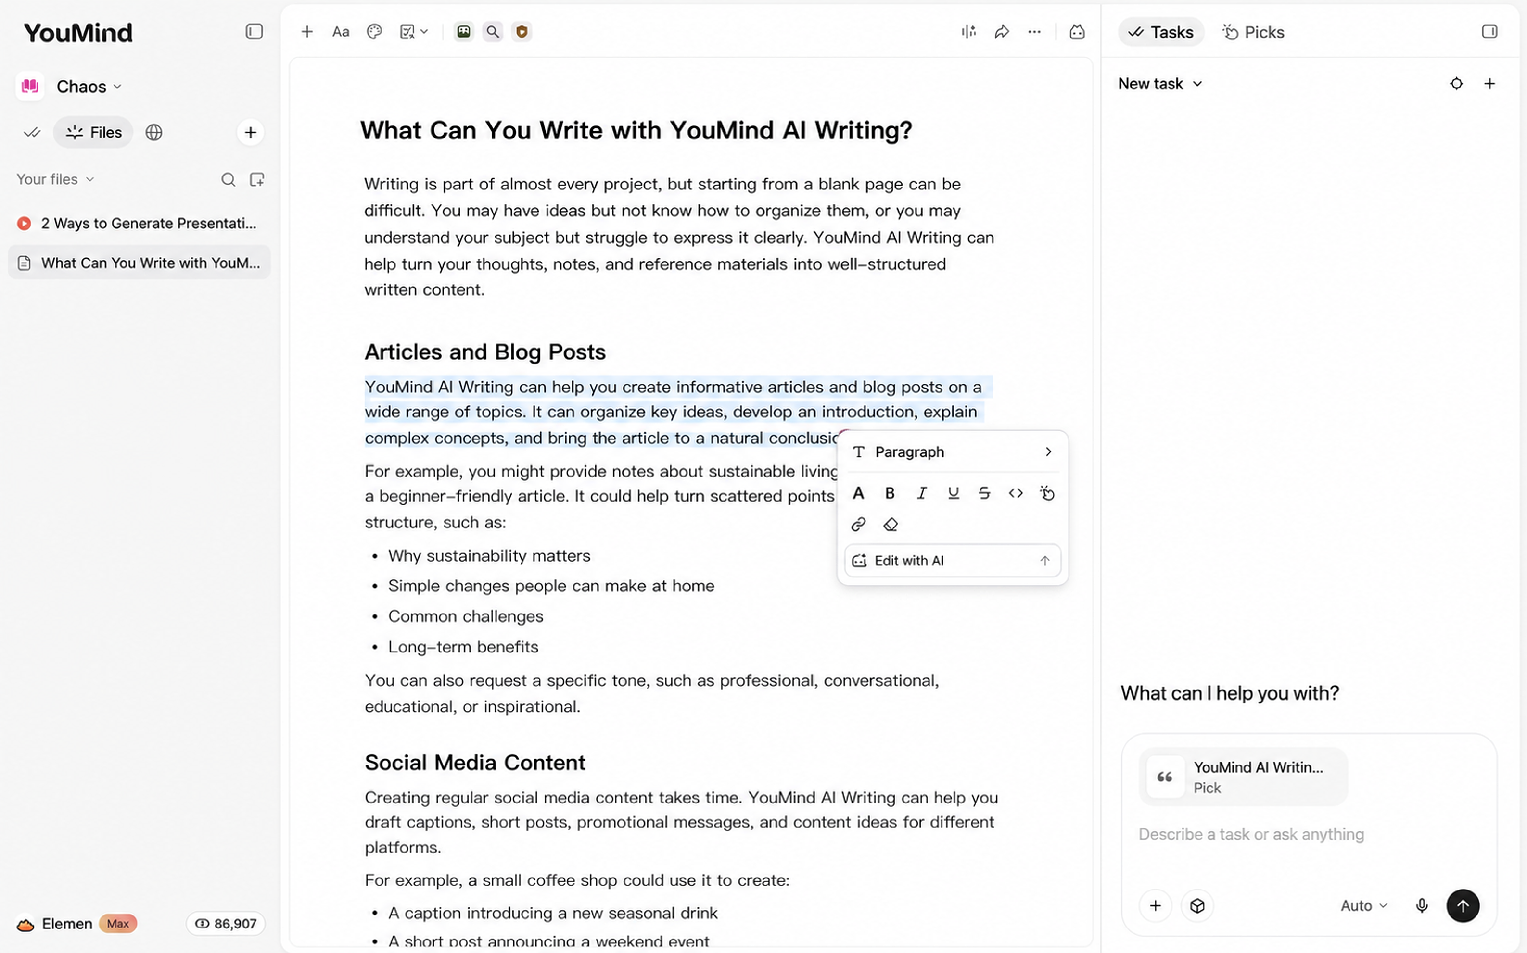Image resolution: width=1527 pixels, height=953 pixels.
Task: Switch to the Picks tab
Action: (1253, 32)
